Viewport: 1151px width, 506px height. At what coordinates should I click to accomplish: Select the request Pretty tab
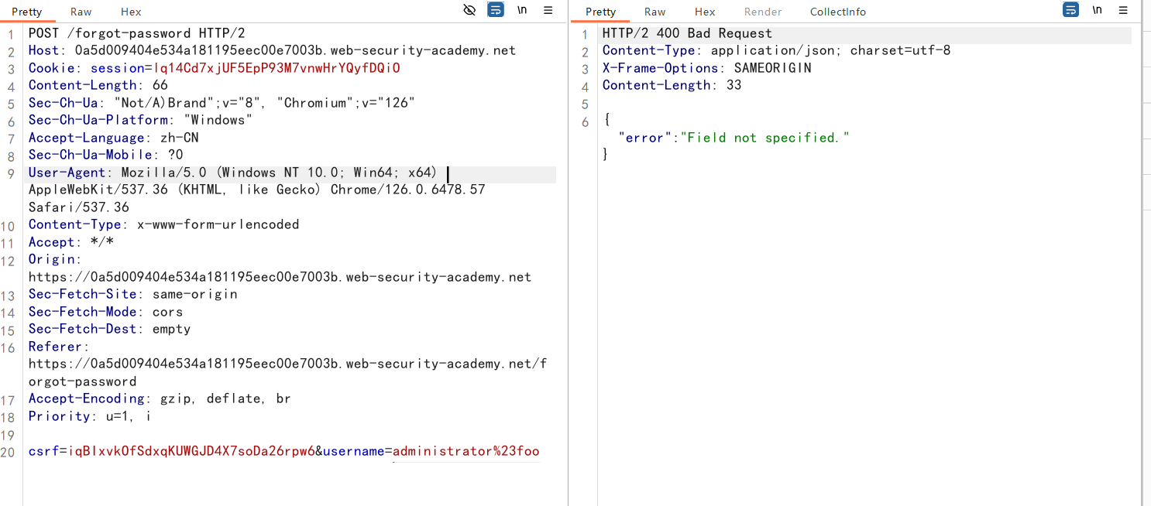pos(27,12)
